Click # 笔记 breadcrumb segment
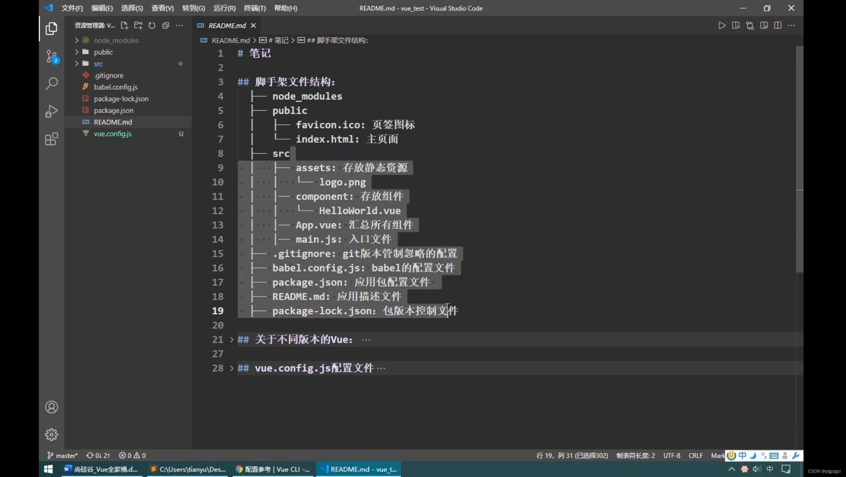The height and width of the screenshot is (477, 846). (x=278, y=40)
